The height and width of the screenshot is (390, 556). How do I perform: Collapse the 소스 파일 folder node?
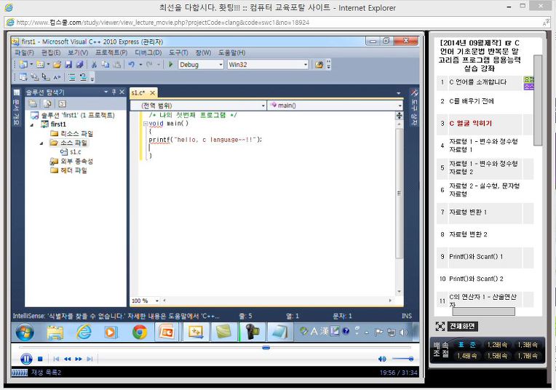41,143
